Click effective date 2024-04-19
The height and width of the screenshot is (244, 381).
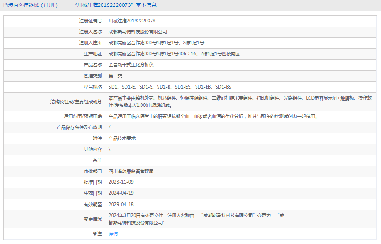[x=121, y=193]
